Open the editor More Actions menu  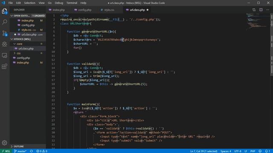267,10
